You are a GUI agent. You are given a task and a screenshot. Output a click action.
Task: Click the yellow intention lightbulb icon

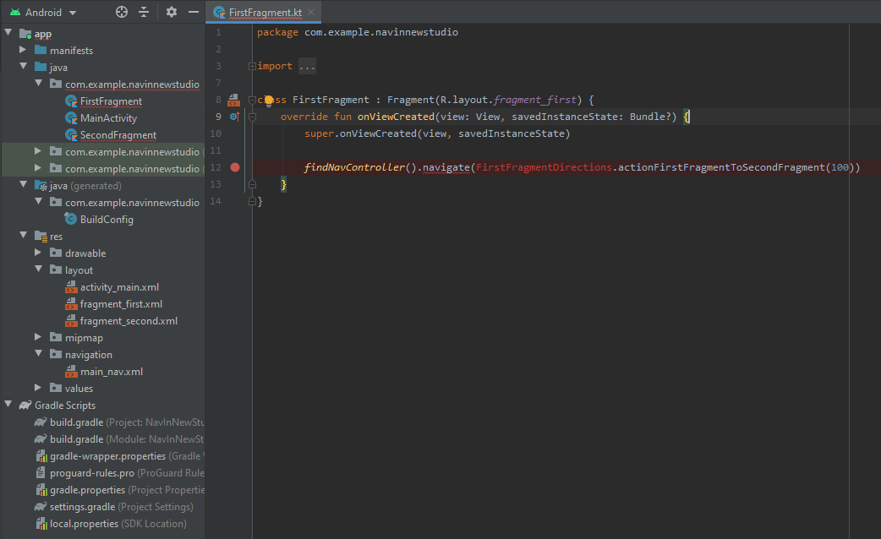point(268,101)
